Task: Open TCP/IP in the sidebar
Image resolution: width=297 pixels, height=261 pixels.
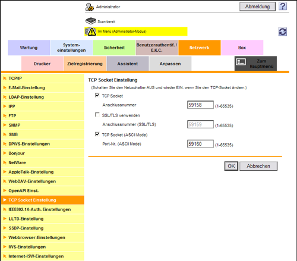Action: point(43,78)
